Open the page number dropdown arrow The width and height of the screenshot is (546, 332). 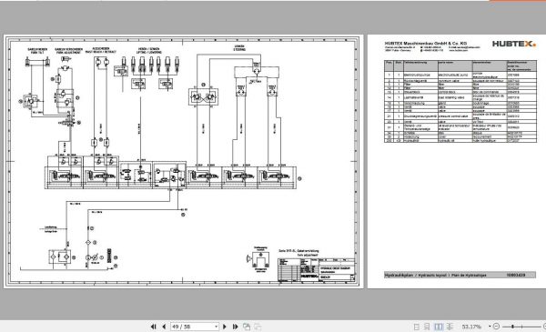point(217,327)
